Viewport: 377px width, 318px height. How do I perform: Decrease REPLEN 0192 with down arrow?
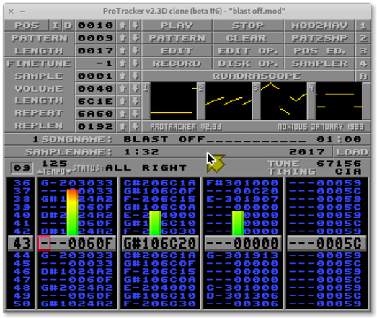136,126
